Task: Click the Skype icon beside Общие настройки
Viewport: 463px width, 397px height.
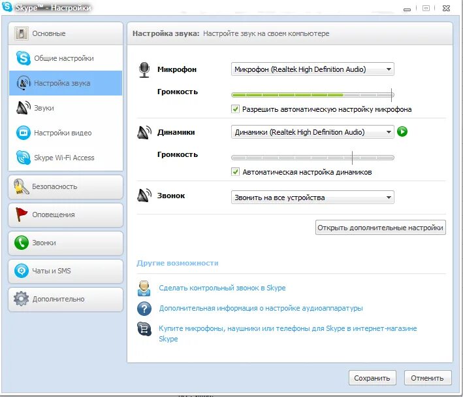Action: [24, 58]
